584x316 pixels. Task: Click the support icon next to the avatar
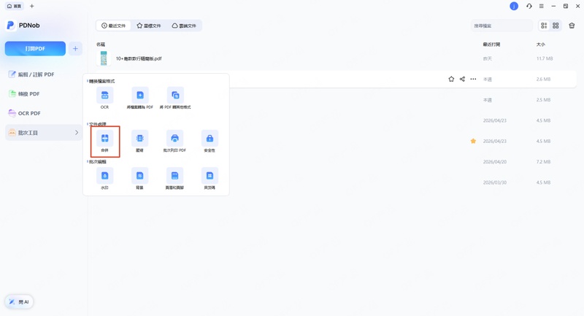pyautogui.click(x=529, y=6)
